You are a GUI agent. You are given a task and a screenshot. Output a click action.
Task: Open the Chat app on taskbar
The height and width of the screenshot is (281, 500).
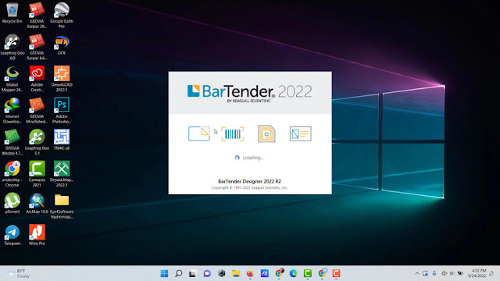pyautogui.click(x=207, y=273)
